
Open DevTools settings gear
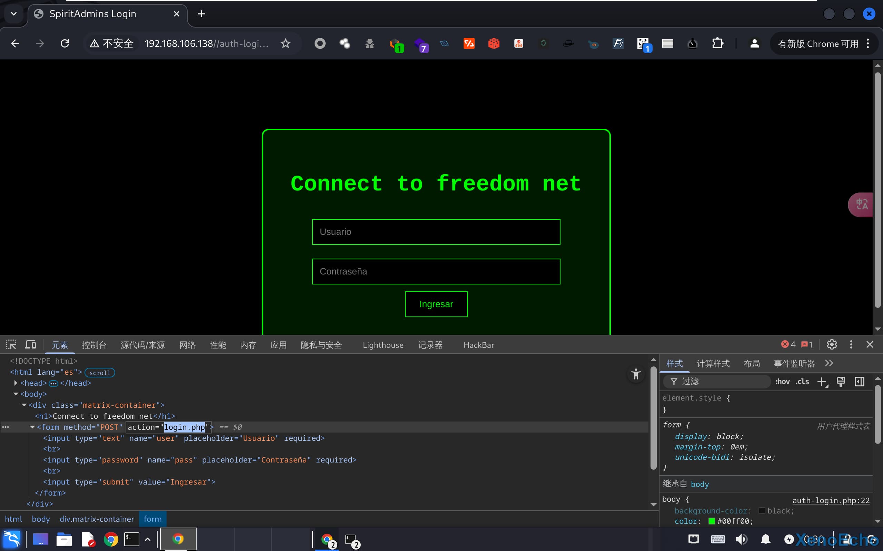[832, 344]
